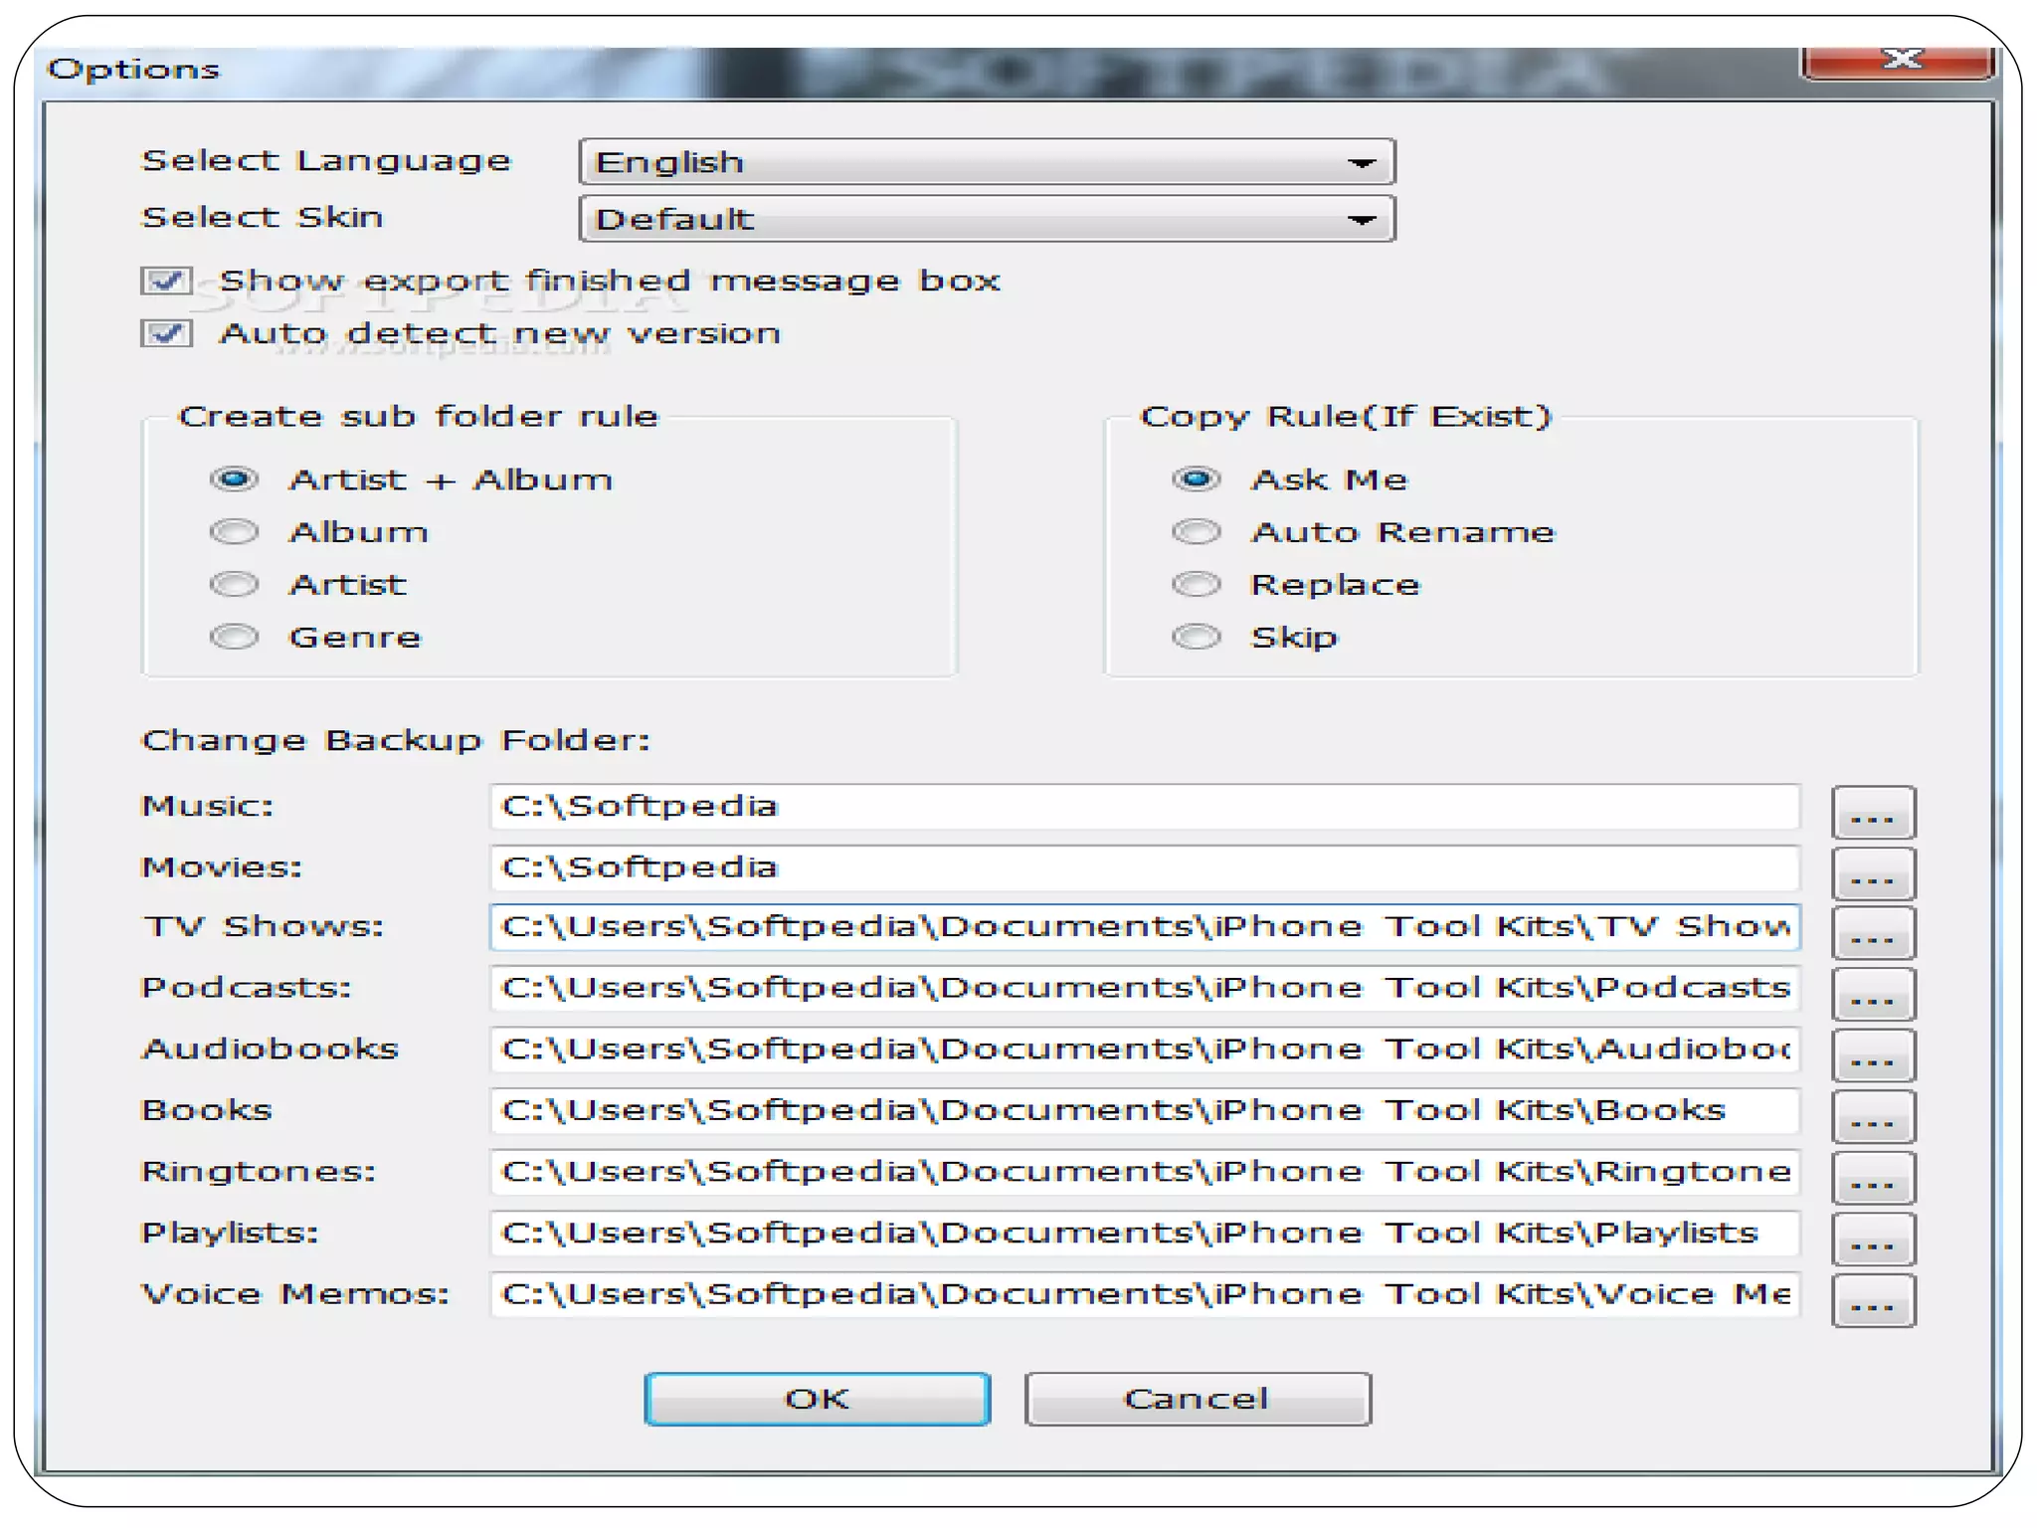
Task: Select the Skip copy rule option
Action: (1196, 637)
